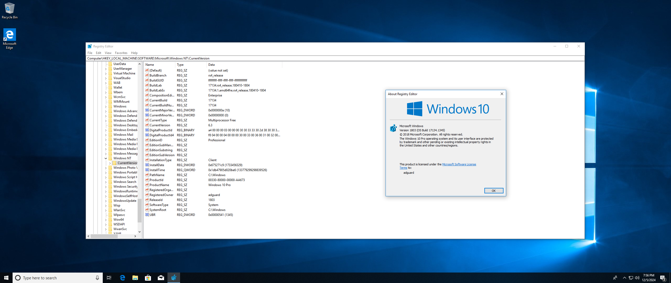Screen dimensions: 671x283
Task: Select the ProductName string value icon
Action: coord(147,185)
